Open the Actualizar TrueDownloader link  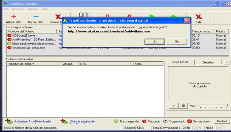[x=33, y=121]
